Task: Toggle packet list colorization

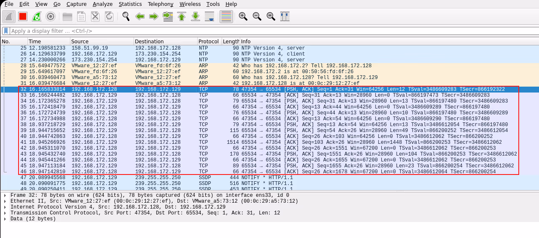Action: [226, 17]
